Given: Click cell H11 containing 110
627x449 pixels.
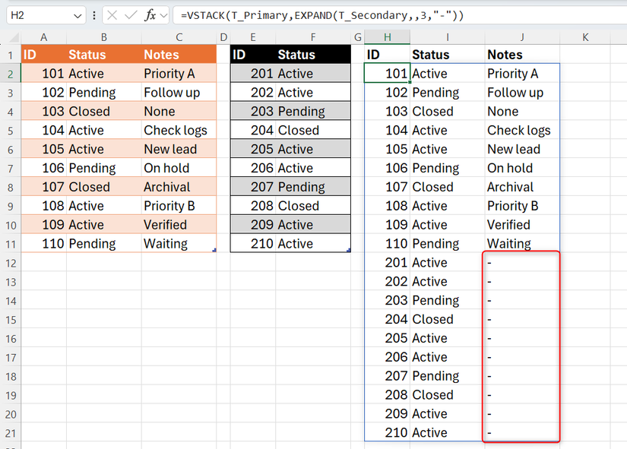Looking at the screenshot, I should click(387, 243).
